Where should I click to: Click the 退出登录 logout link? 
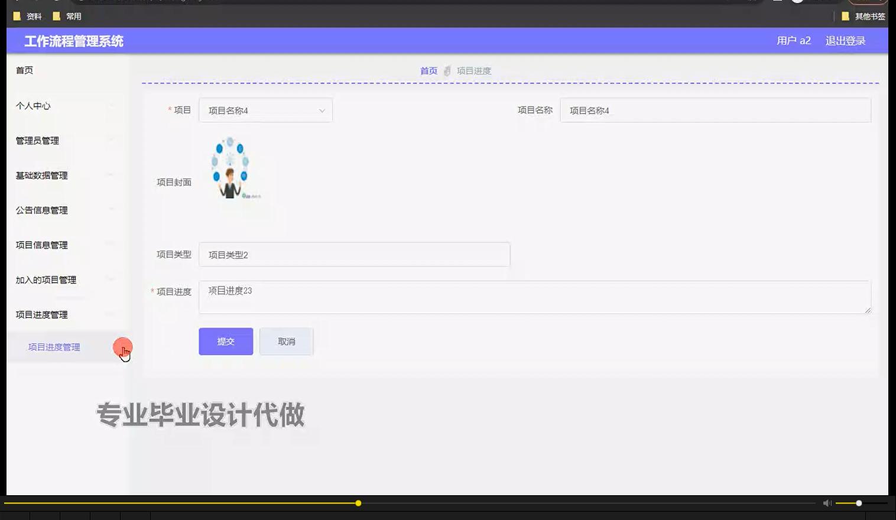click(x=845, y=40)
